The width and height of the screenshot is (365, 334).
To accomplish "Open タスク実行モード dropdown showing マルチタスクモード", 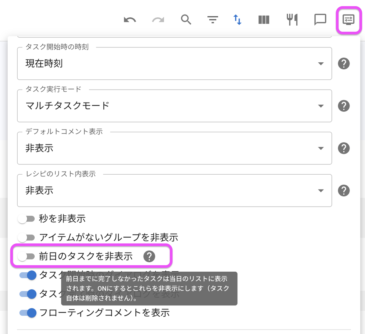I will click(174, 106).
